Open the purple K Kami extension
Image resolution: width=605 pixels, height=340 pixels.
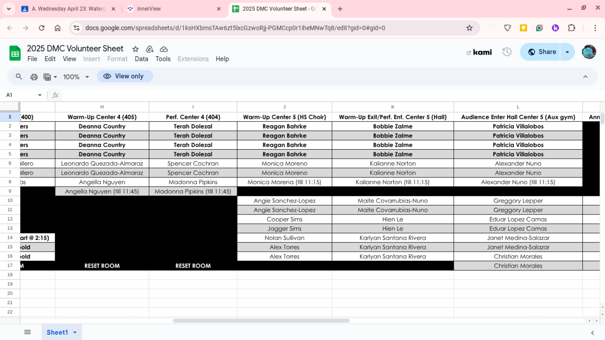click(555, 28)
